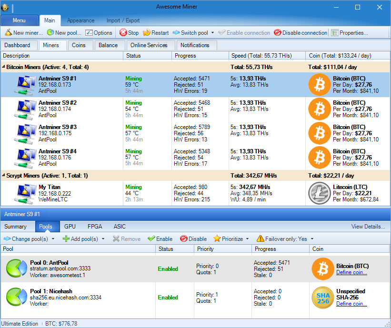Click the Disable pool button
Viewport: 391px width, 328px height.
193,239
